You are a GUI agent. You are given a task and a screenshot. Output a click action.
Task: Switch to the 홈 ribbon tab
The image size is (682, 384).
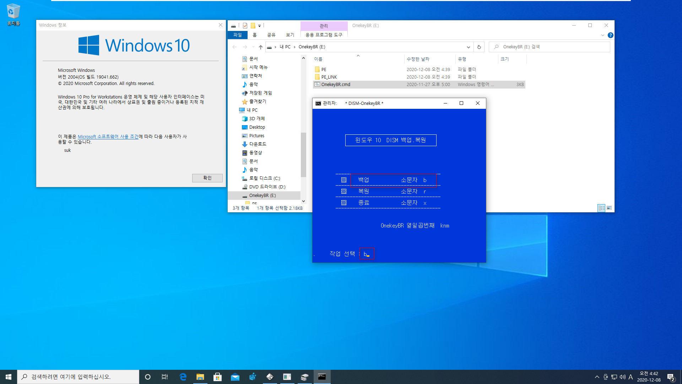click(255, 35)
